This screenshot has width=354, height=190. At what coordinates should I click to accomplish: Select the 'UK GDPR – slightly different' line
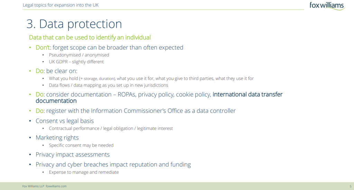pyautogui.click(x=76, y=62)
